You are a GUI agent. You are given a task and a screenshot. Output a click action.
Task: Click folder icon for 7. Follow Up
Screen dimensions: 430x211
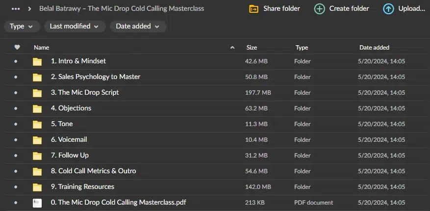coord(37,156)
